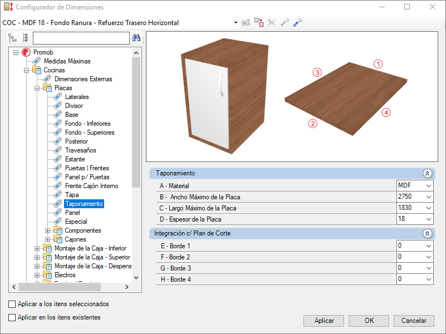This screenshot has height=334, width=446.
Task: Click the binoculars search icon
Action: pos(136,37)
